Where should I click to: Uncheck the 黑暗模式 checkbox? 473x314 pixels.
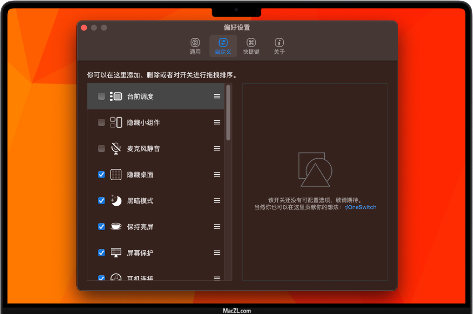(x=101, y=201)
